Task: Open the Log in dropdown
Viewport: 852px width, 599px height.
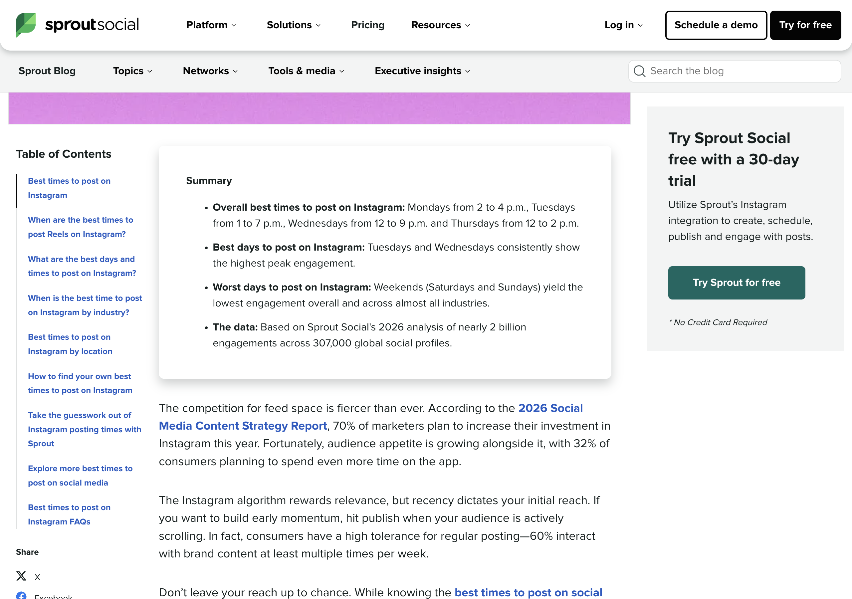Action: tap(623, 25)
